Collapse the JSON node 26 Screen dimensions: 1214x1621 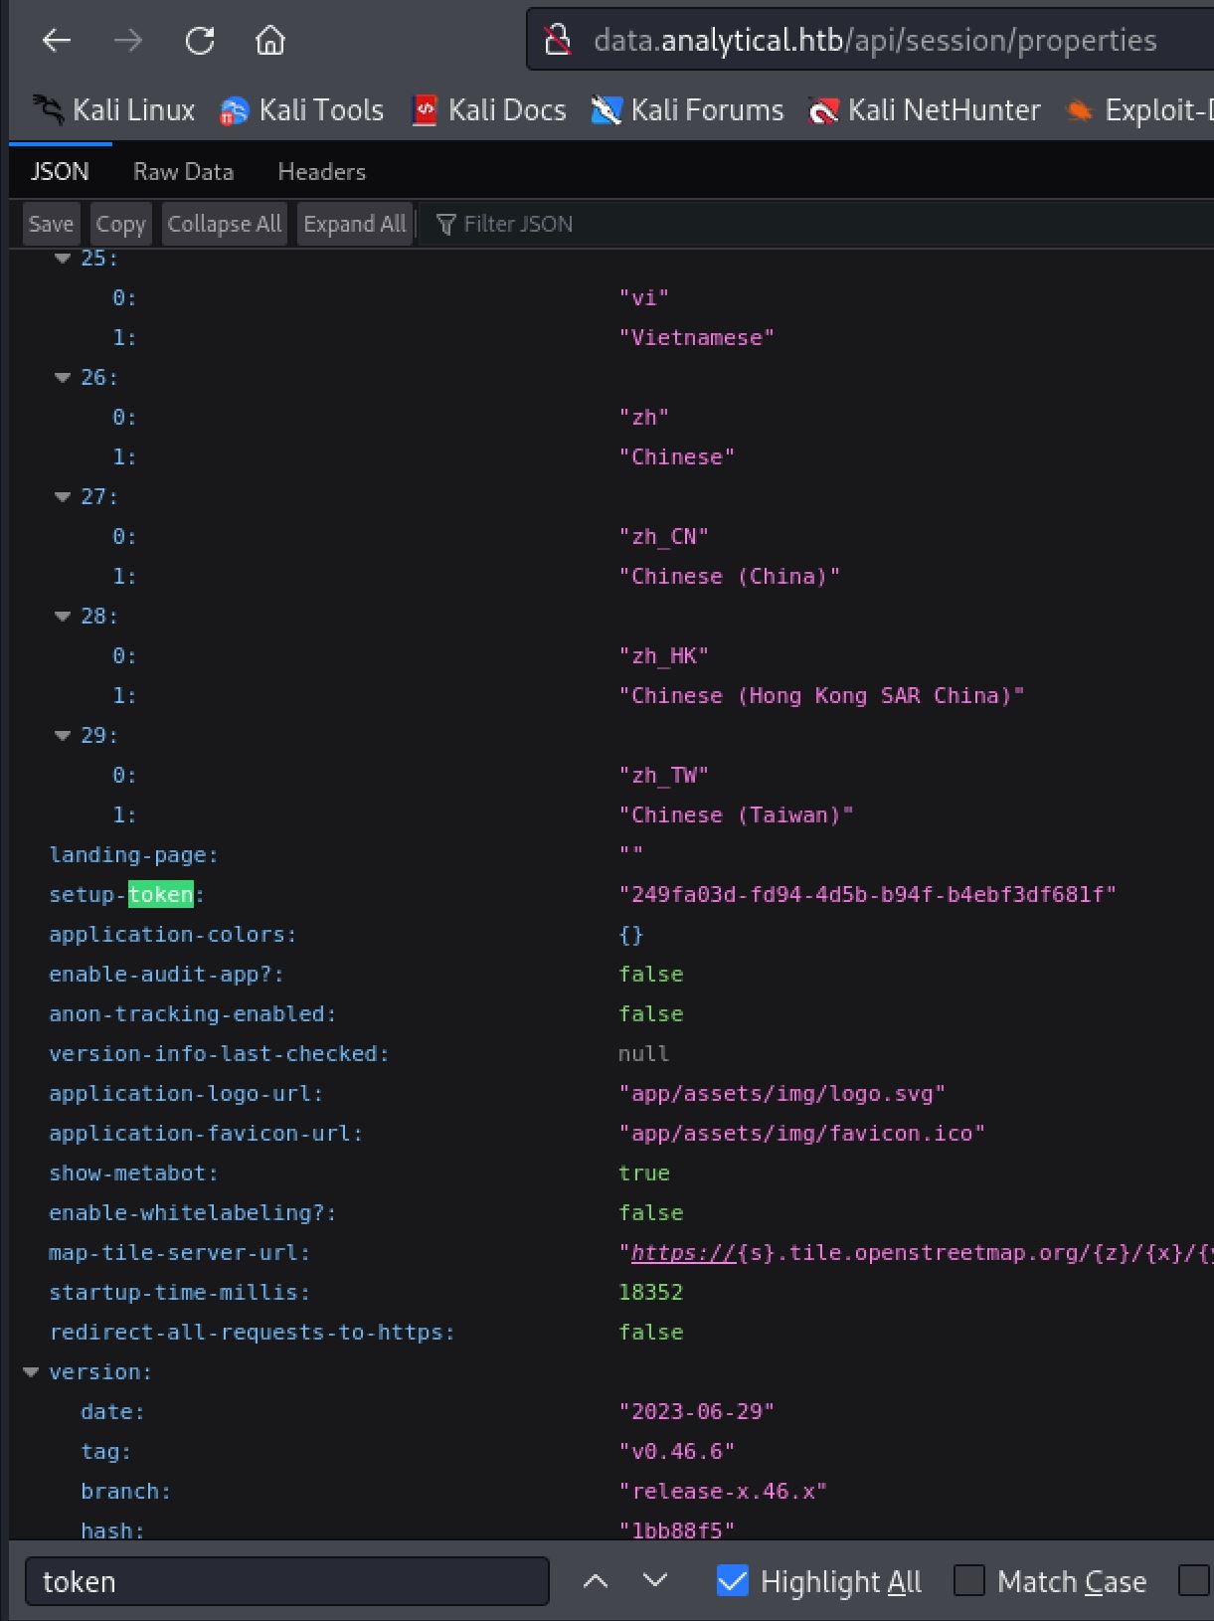point(63,378)
